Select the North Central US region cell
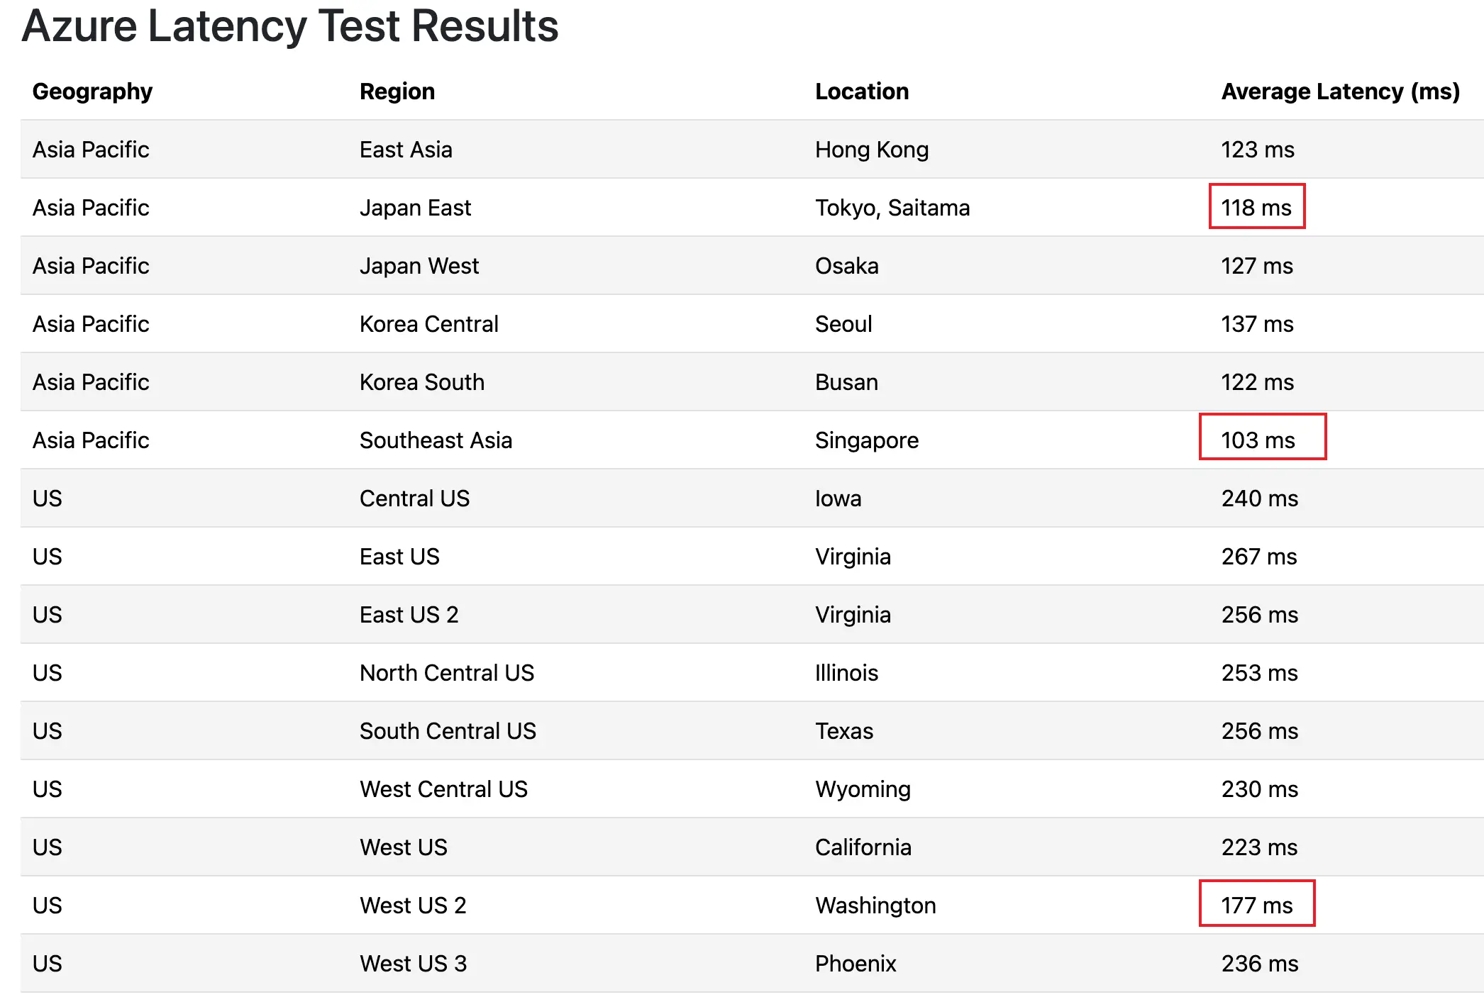 pyautogui.click(x=446, y=673)
